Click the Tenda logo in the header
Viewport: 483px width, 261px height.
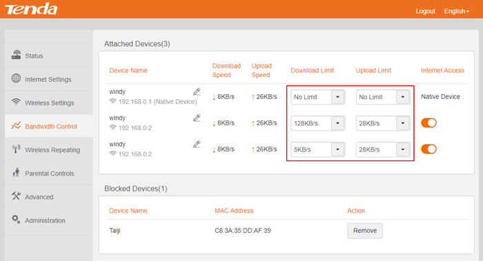pos(31,9)
